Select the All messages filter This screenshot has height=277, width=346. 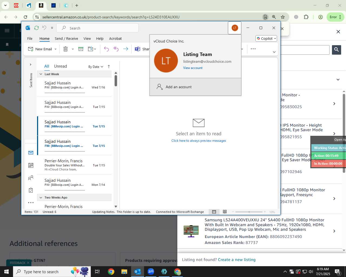pos(47,66)
